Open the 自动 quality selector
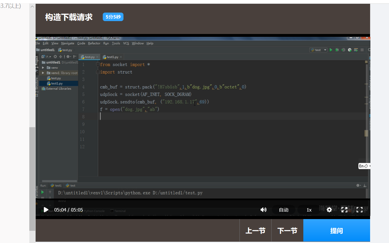 coord(283,210)
